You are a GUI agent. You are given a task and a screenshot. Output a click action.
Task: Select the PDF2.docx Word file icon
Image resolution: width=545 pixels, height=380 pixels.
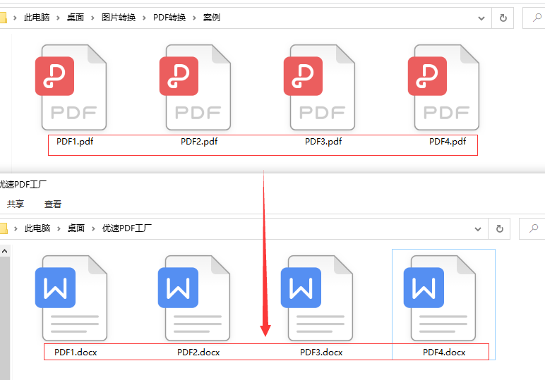coord(194,298)
